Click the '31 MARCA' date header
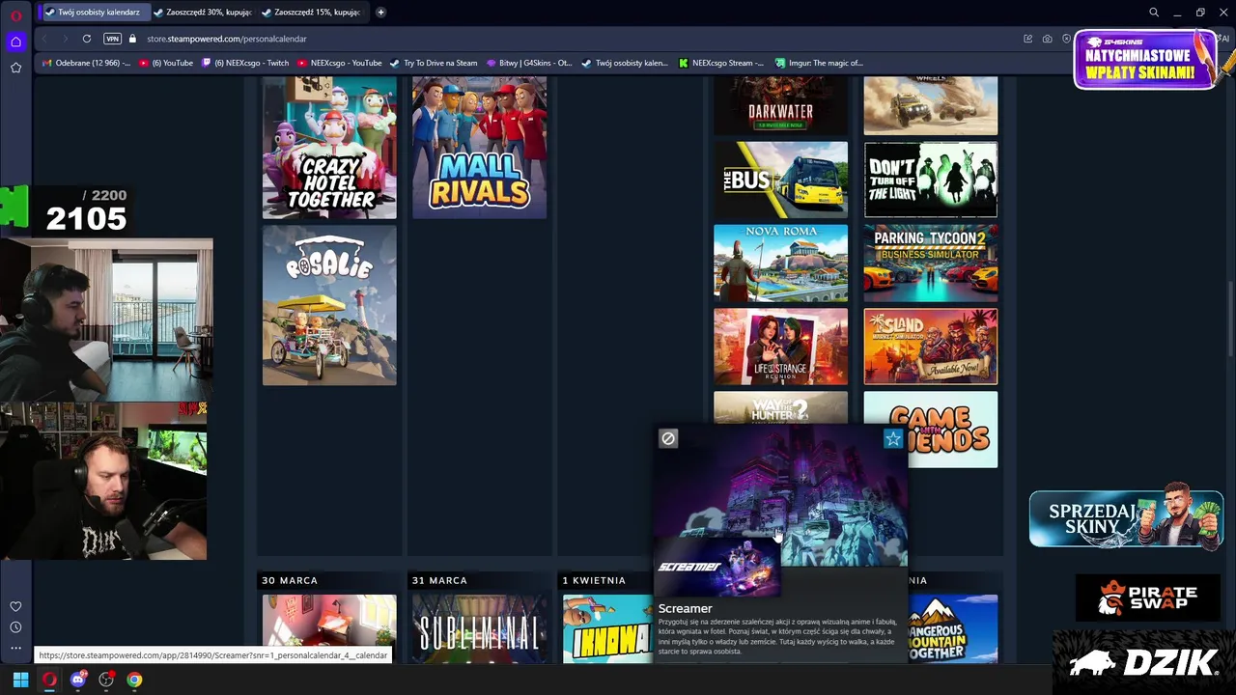The image size is (1236, 695). click(x=439, y=580)
